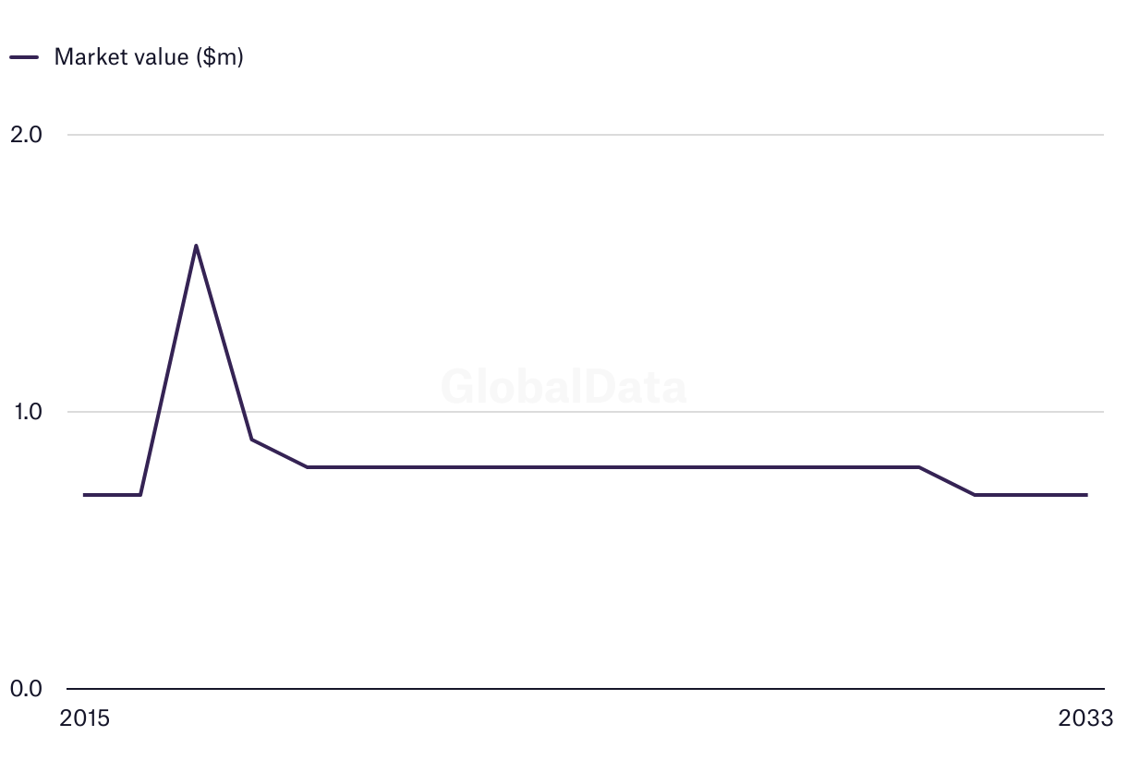
Task: Toggle the Market value ($m) legend label
Action: 148,57
